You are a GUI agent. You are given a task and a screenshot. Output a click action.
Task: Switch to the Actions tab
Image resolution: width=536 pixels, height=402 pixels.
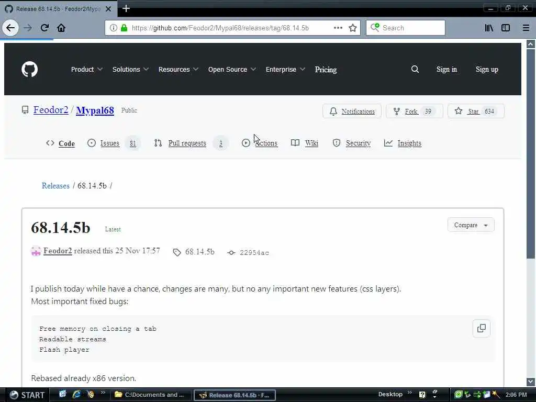260,143
